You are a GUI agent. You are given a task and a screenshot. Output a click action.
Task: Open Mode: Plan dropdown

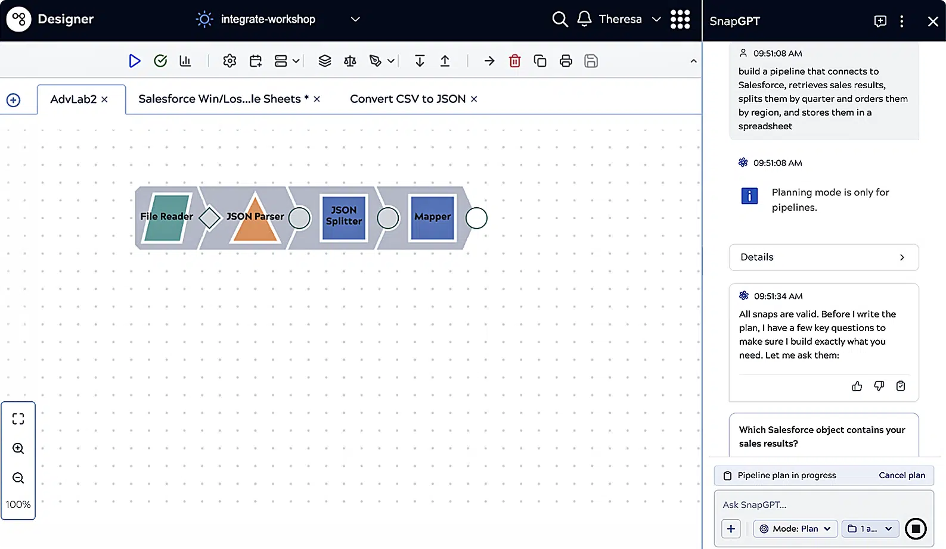(x=795, y=529)
